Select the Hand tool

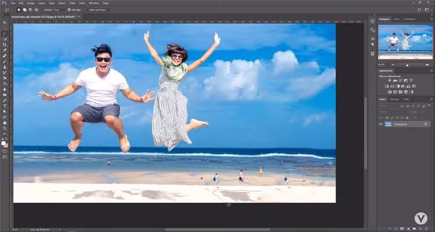pyautogui.click(x=5, y=122)
